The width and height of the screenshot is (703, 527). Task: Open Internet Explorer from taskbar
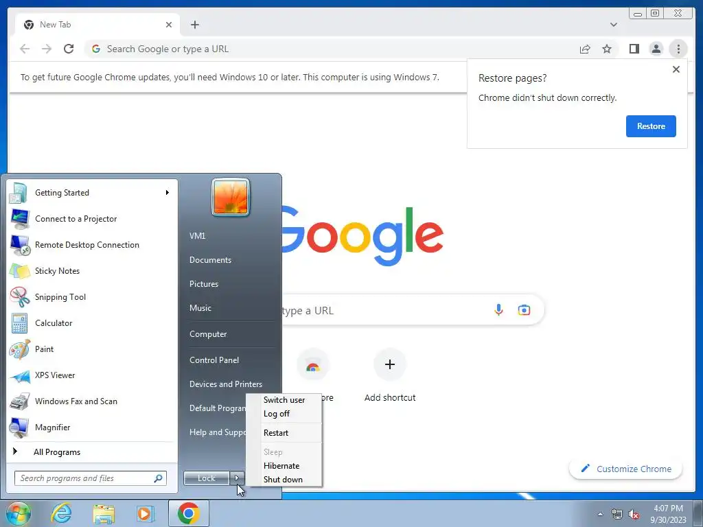61,513
